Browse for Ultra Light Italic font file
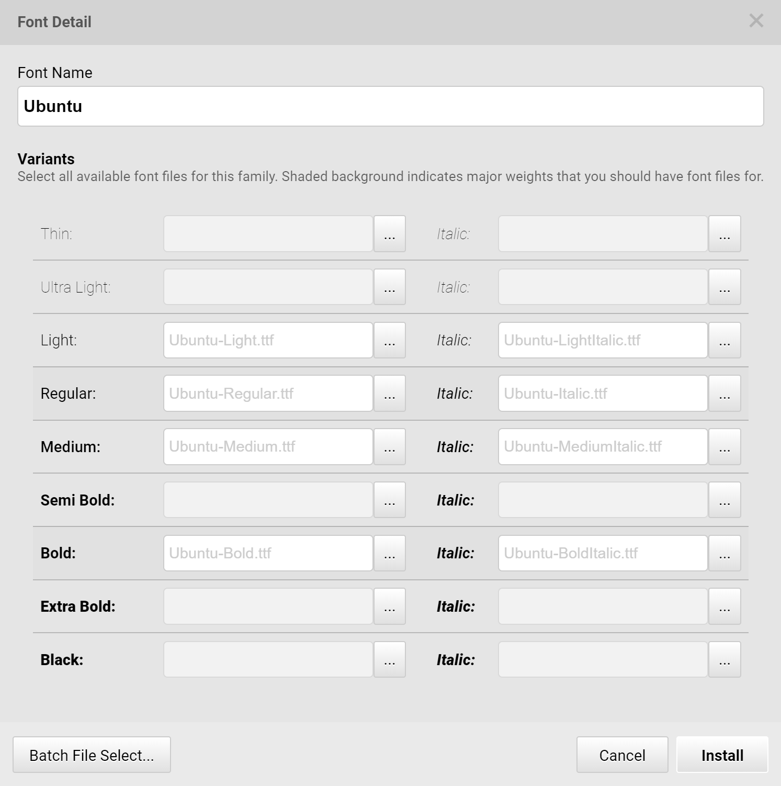 [725, 287]
